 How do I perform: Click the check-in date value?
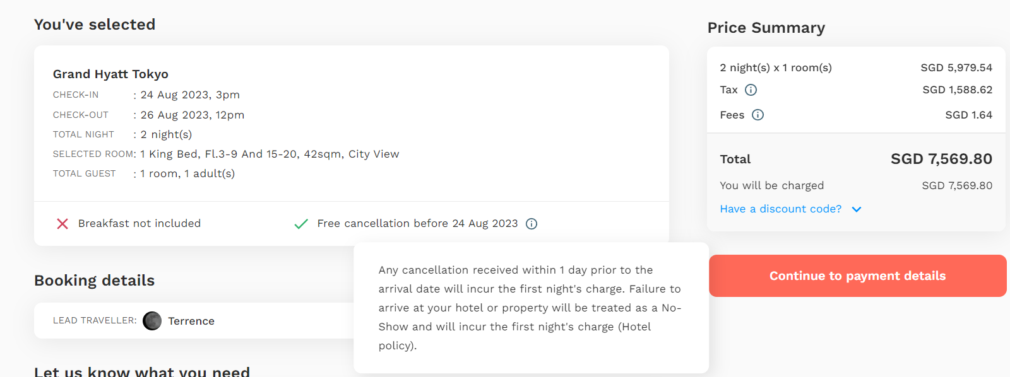pyautogui.click(x=190, y=95)
